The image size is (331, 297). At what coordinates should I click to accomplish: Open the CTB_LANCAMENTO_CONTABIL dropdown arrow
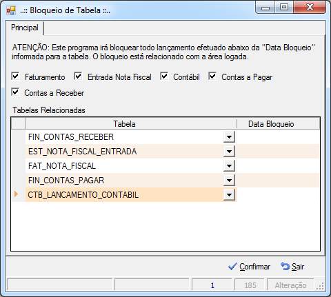click(229, 195)
